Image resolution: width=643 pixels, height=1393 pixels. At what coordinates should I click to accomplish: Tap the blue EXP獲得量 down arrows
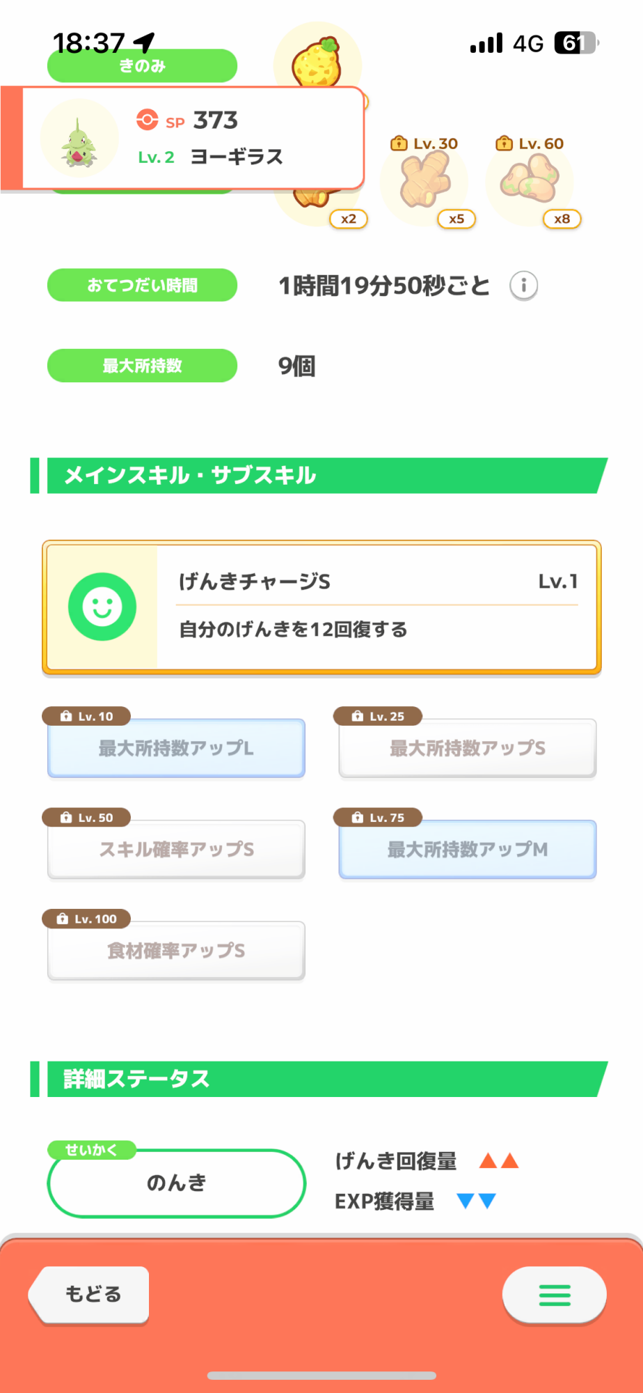pos(477,1201)
